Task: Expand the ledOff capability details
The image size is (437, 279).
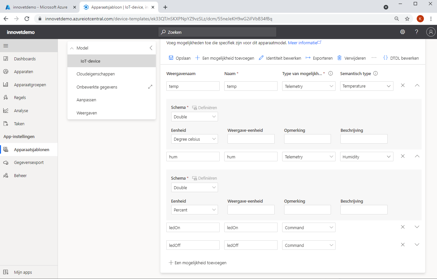Action: [417, 245]
